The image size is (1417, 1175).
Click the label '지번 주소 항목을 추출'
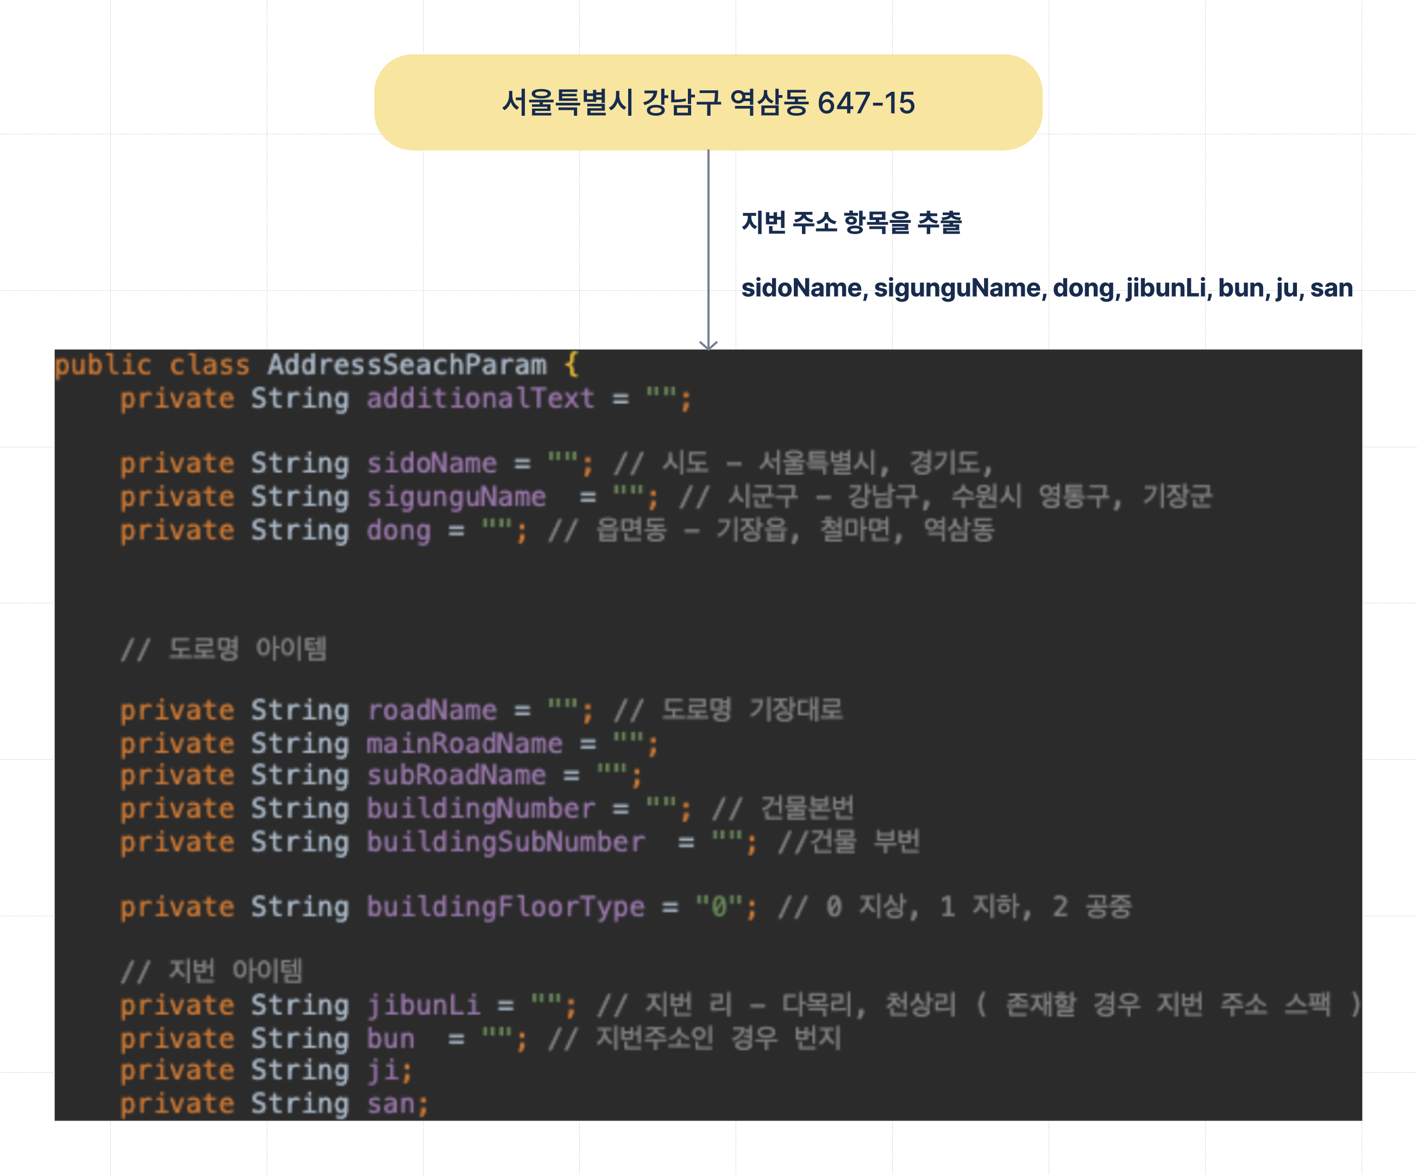coord(851,222)
